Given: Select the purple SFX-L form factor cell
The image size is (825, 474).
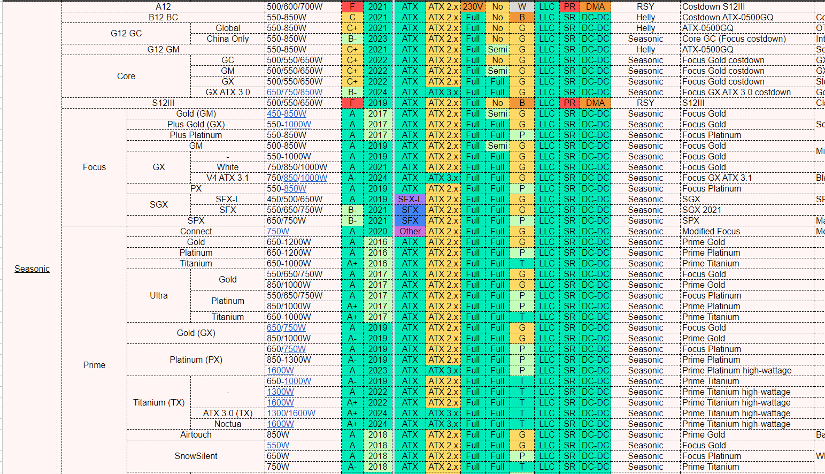Looking at the screenshot, I should 410,199.
